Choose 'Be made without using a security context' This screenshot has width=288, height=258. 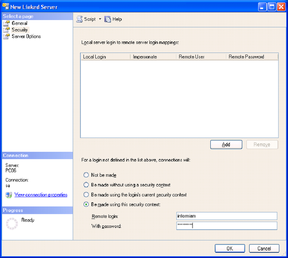[x=86, y=185]
